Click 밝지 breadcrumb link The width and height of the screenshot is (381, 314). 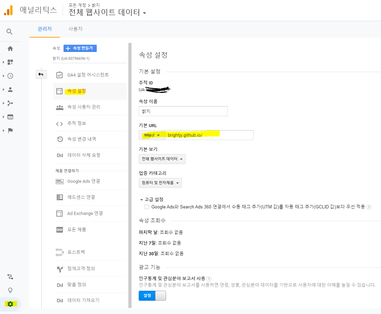[96, 5]
